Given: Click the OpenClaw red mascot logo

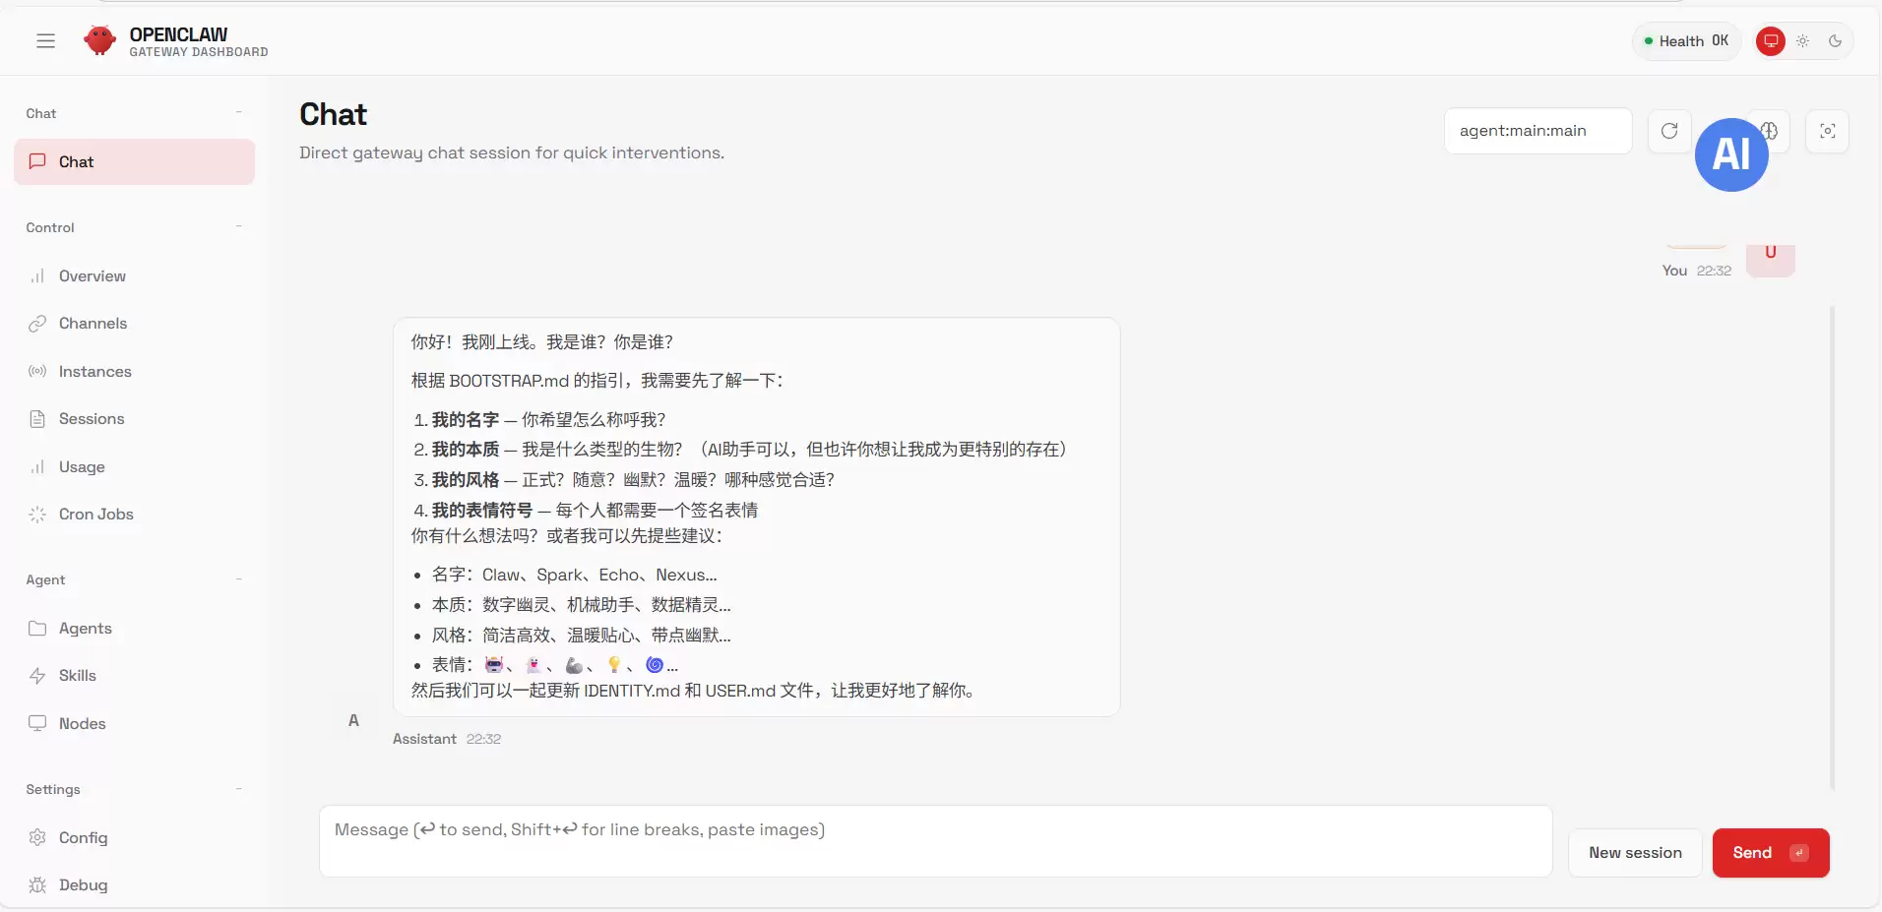Looking at the screenshot, I should 99,40.
